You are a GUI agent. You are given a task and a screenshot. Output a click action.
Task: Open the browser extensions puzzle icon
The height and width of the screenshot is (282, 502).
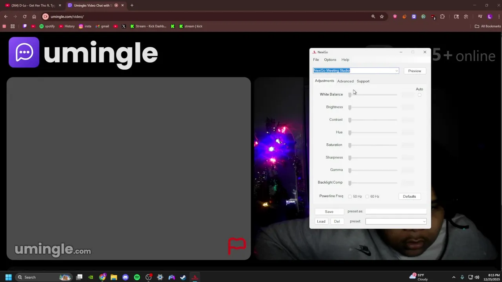(x=442, y=16)
